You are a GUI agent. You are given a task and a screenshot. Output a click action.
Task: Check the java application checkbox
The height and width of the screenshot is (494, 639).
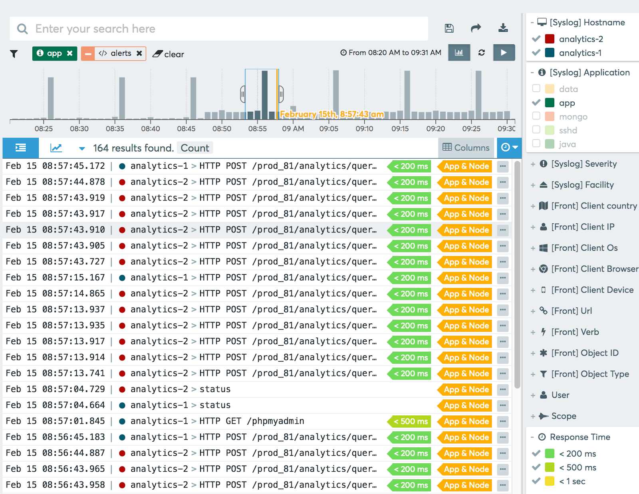[536, 143]
